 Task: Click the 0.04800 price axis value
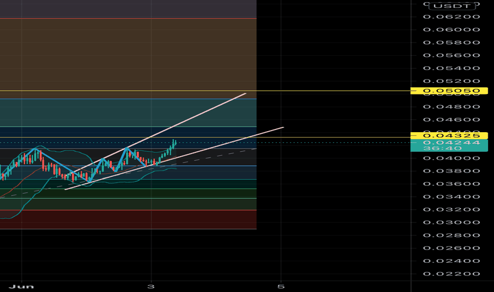click(452, 107)
